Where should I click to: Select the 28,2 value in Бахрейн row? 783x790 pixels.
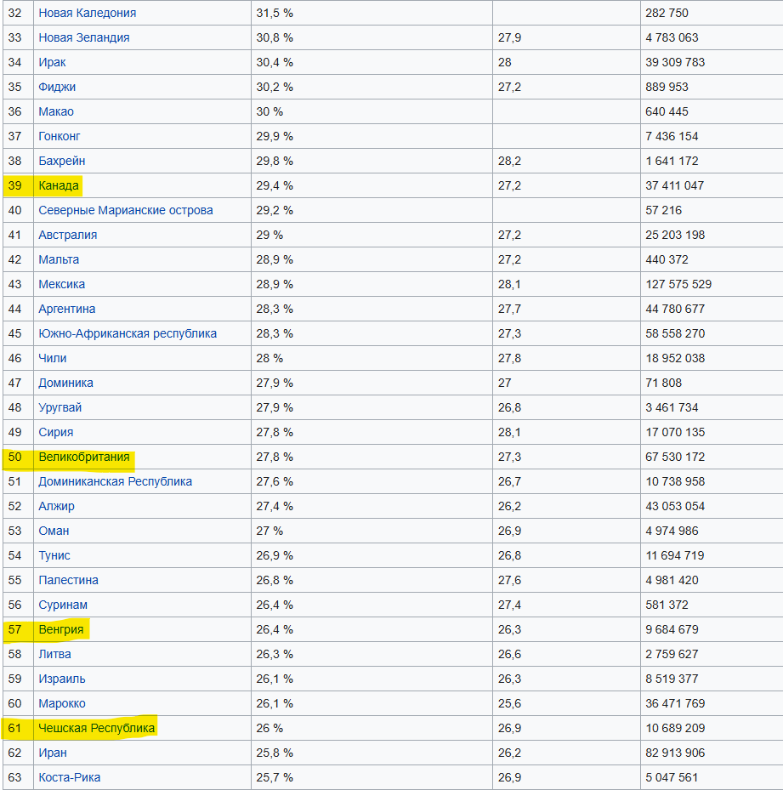509,161
